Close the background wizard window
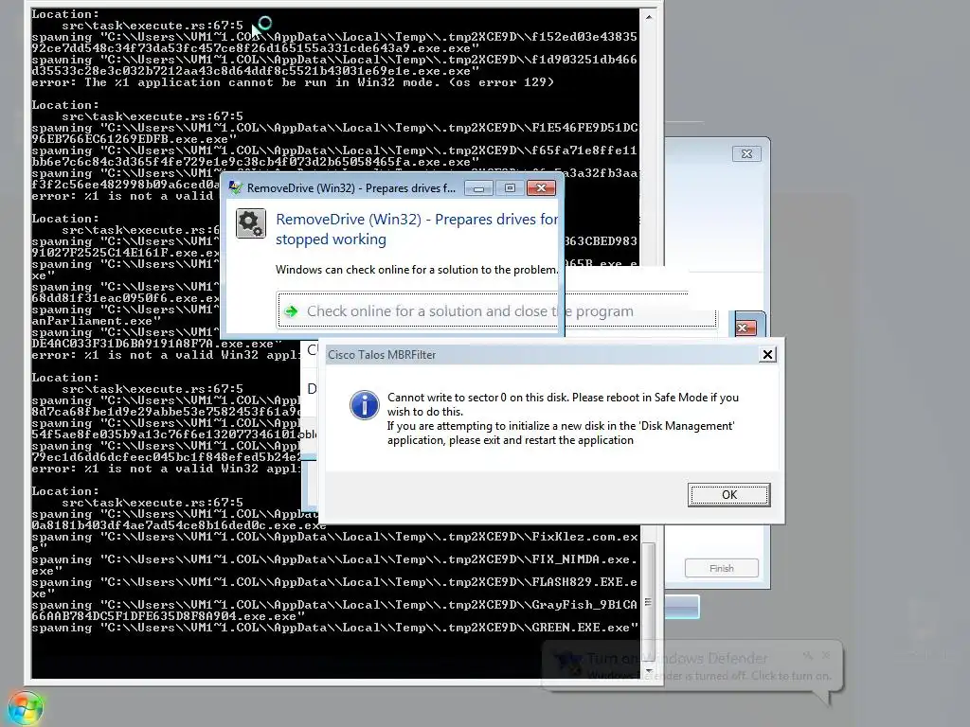The width and height of the screenshot is (970, 727). pos(746,154)
